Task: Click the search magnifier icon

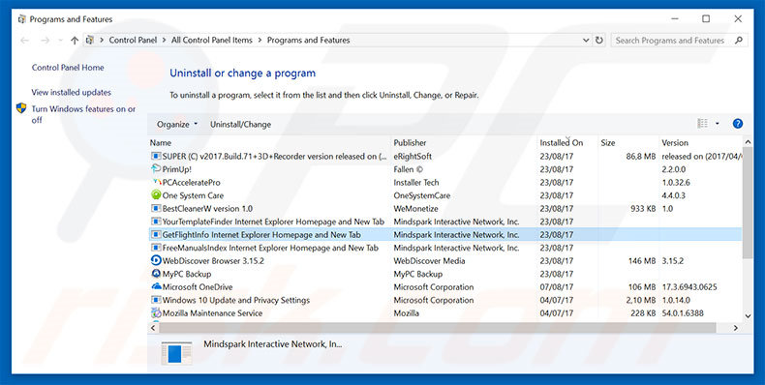Action: [x=739, y=41]
